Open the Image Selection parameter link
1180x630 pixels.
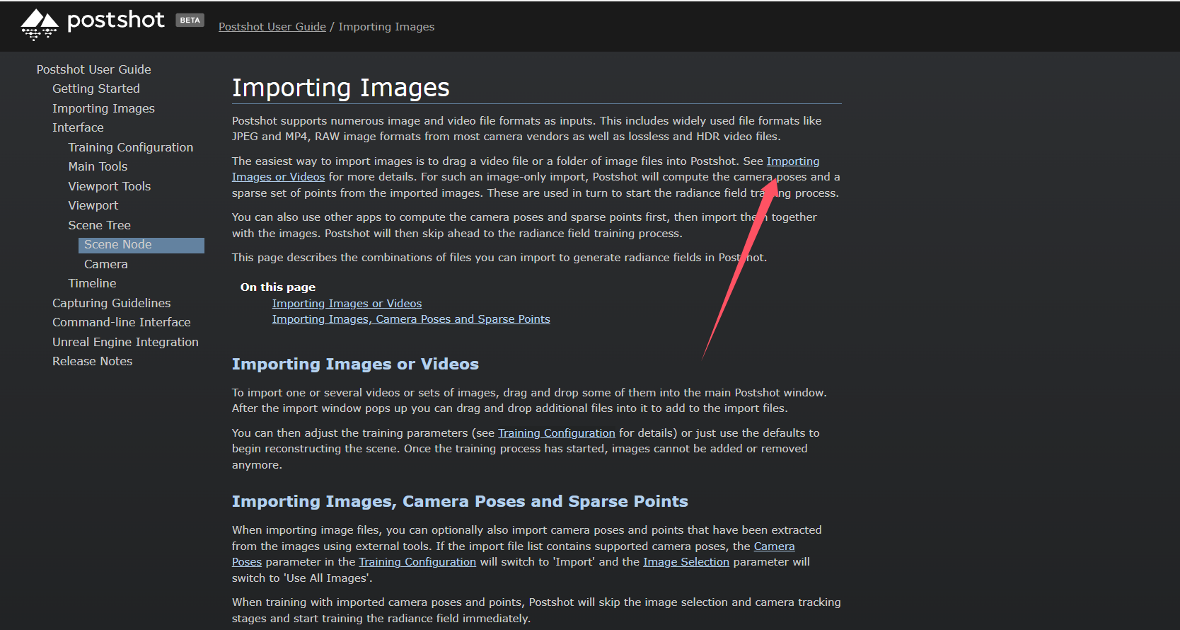tap(686, 562)
